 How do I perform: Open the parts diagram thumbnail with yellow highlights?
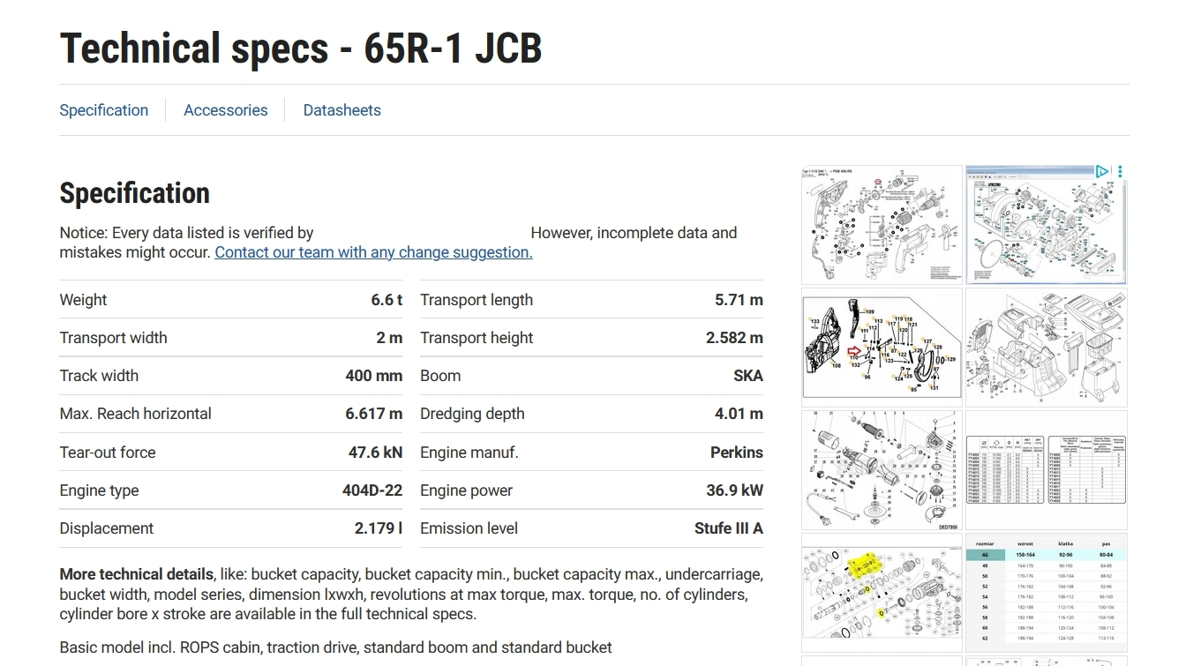[x=882, y=592]
